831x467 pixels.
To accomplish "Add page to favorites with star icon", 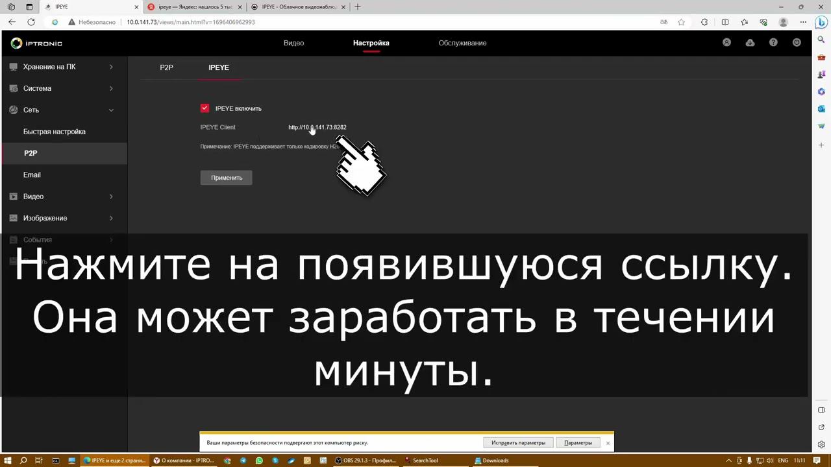I will point(681,22).
